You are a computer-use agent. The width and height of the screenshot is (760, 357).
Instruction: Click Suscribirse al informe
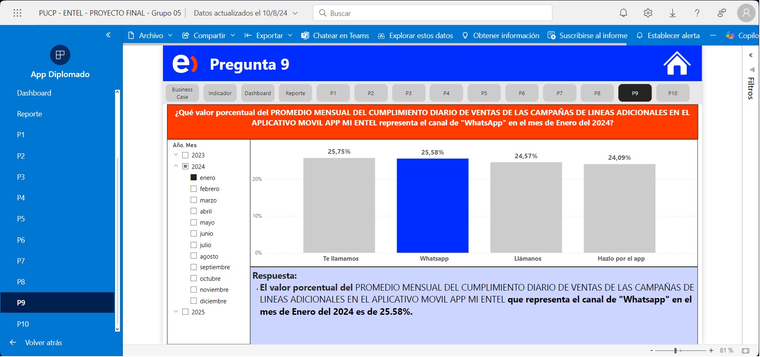coord(588,36)
